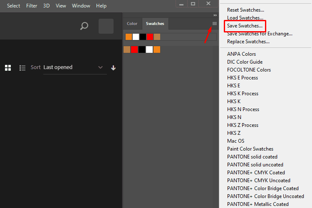The width and height of the screenshot is (312, 208).
Task: Choose orange swatch in lower swatch row
Action: point(157,50)
